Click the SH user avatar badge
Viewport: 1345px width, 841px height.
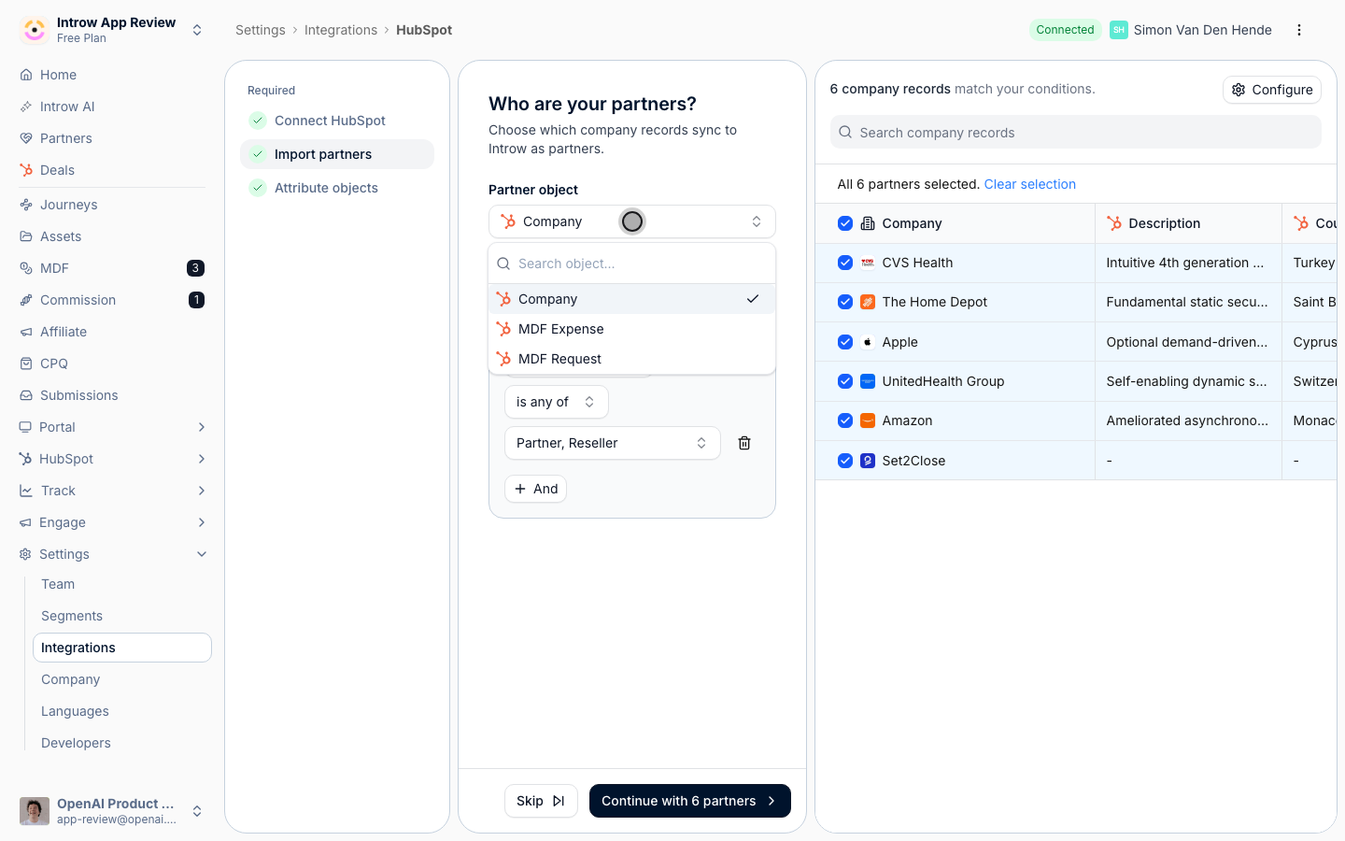1119,30
